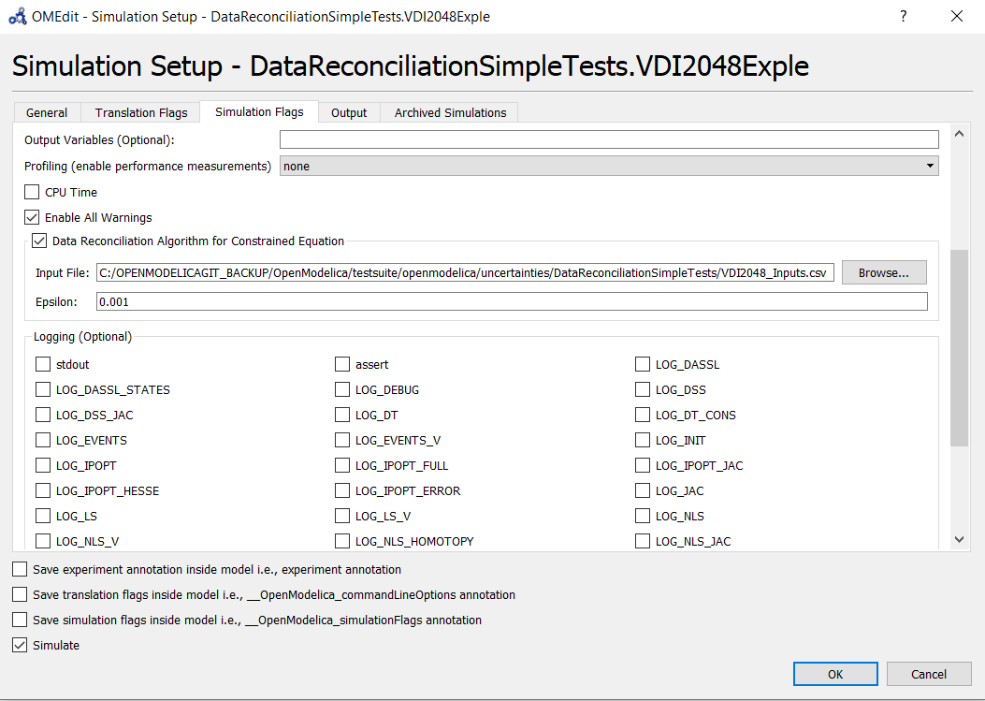Switch to the Output tab
This screenshot has width=985, height=701.
click(348, 111)
